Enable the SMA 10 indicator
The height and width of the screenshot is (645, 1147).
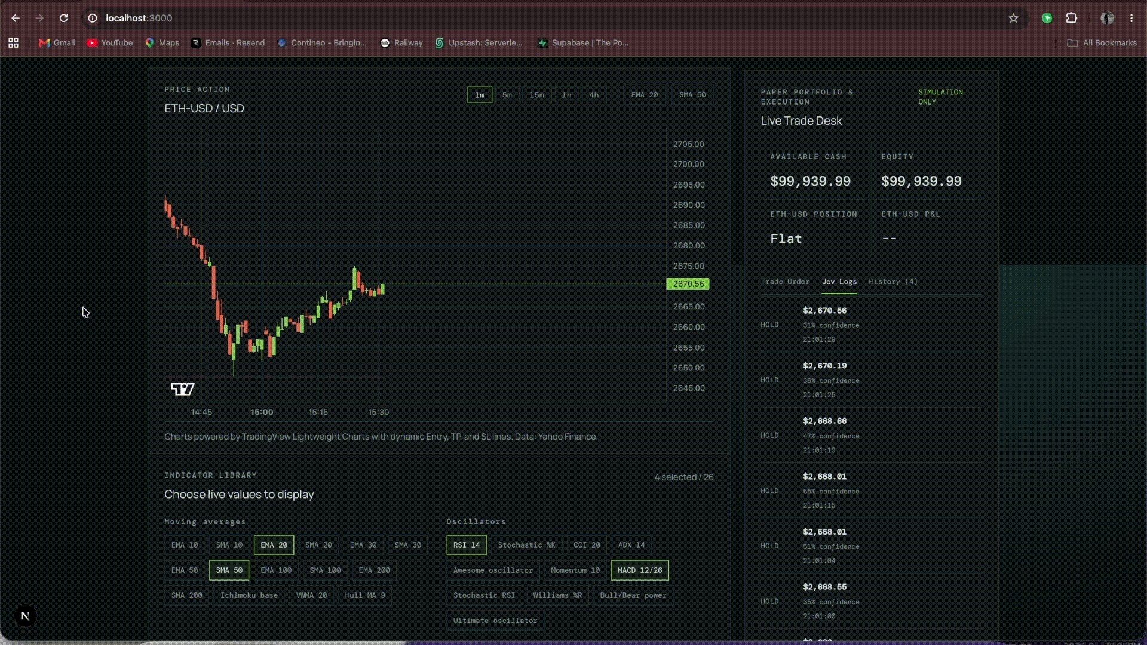[229, 545]
